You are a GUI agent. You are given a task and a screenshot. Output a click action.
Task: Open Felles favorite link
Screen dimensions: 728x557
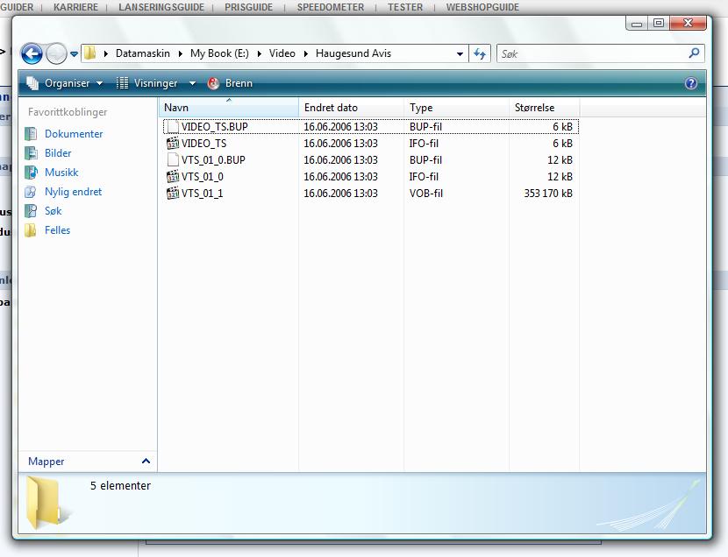pyautogui.click(x=57, y=230)
